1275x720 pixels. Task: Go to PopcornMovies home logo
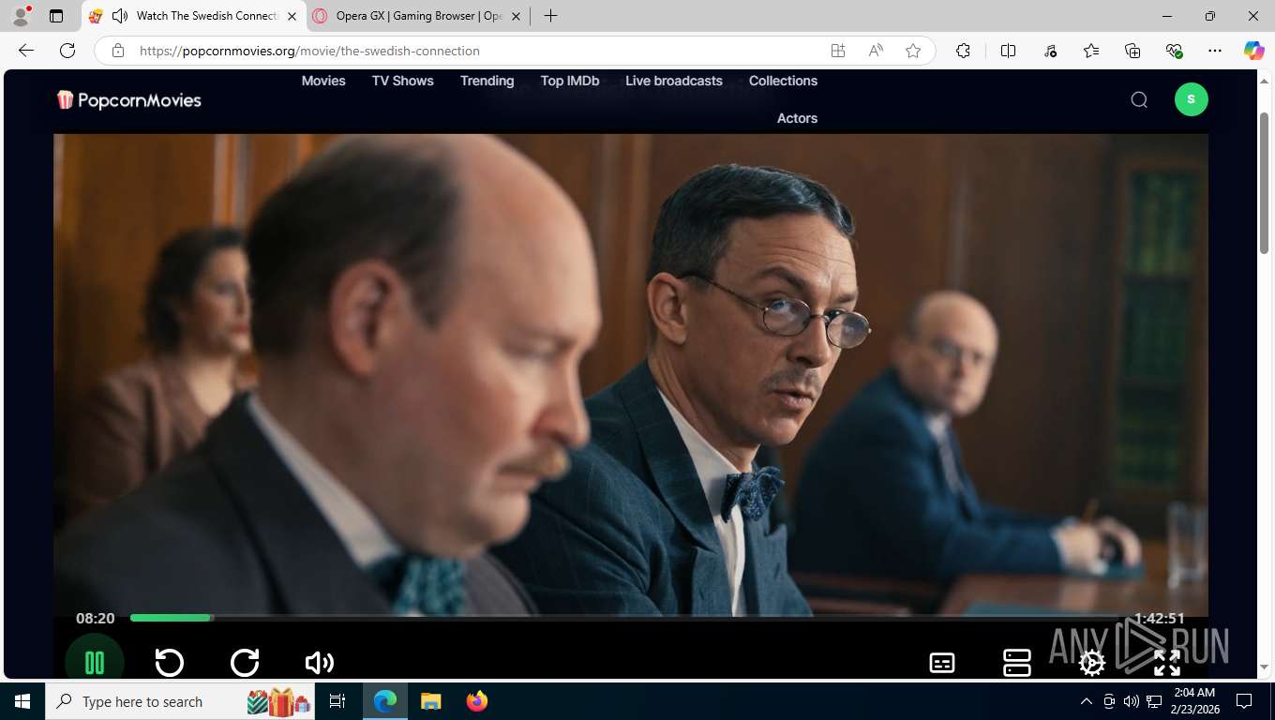(x=128, y=99)
